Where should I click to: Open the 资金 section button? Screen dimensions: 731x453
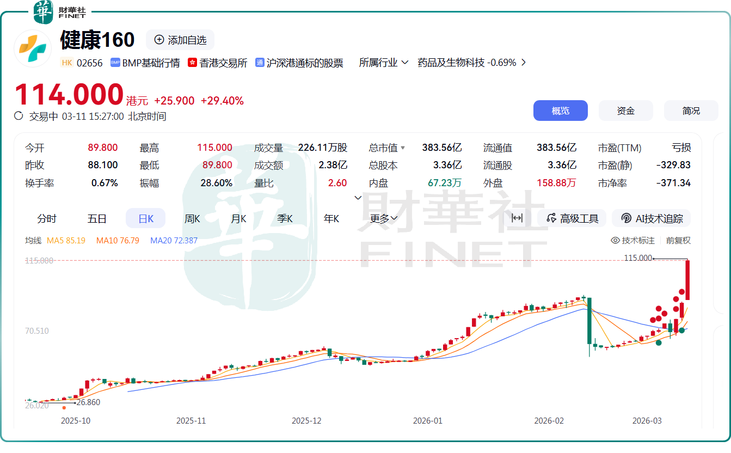(x=625, y=111)
